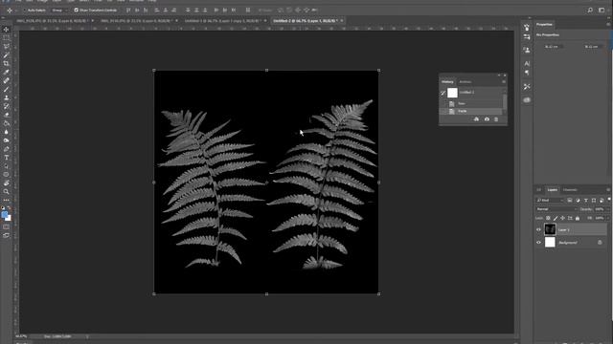Open the layer filter Kind dropdown
Screen dimensions: 613x344
click(x=550, y=201)
